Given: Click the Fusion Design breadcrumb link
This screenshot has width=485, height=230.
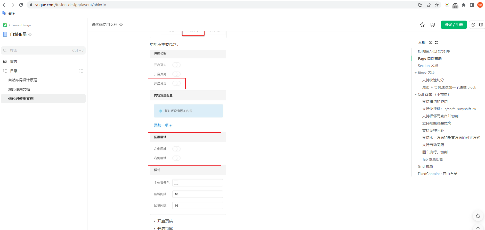Looking at the screenshot, I should click(x=21, y=25).
